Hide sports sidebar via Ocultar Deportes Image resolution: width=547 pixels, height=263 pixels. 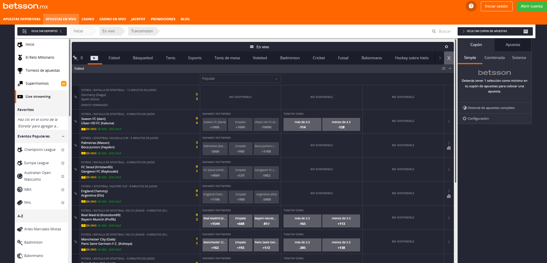[x=42, y=31]
